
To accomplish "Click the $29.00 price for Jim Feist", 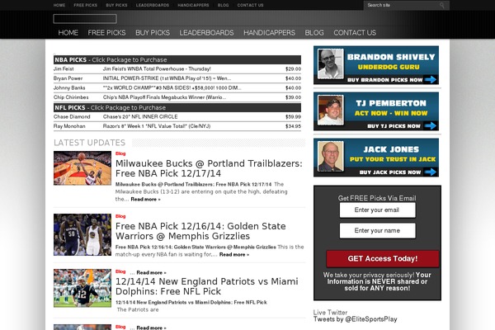I will coord(293,68).
